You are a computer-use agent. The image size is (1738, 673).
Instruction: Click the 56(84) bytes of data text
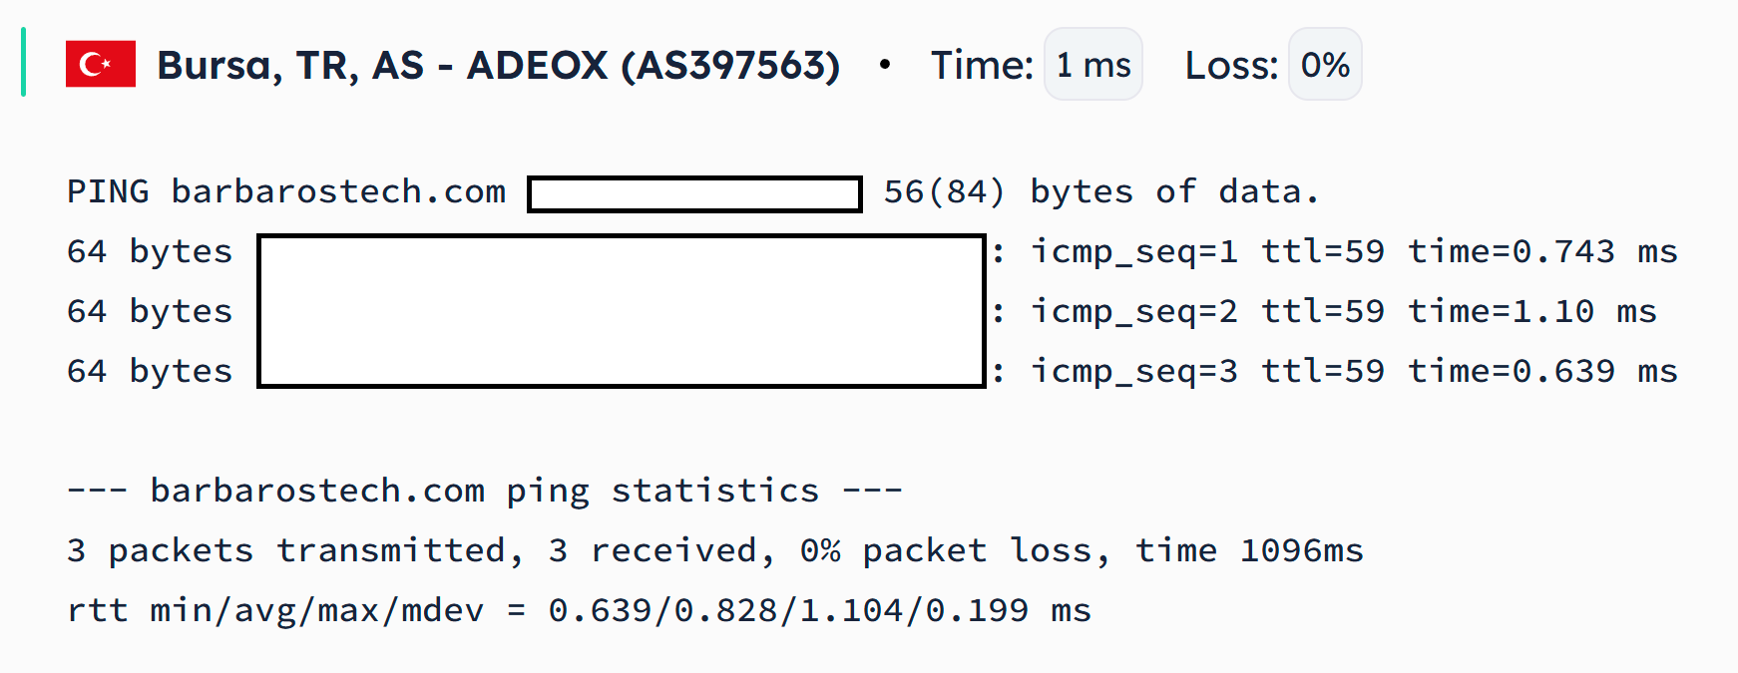[1101, 191]
